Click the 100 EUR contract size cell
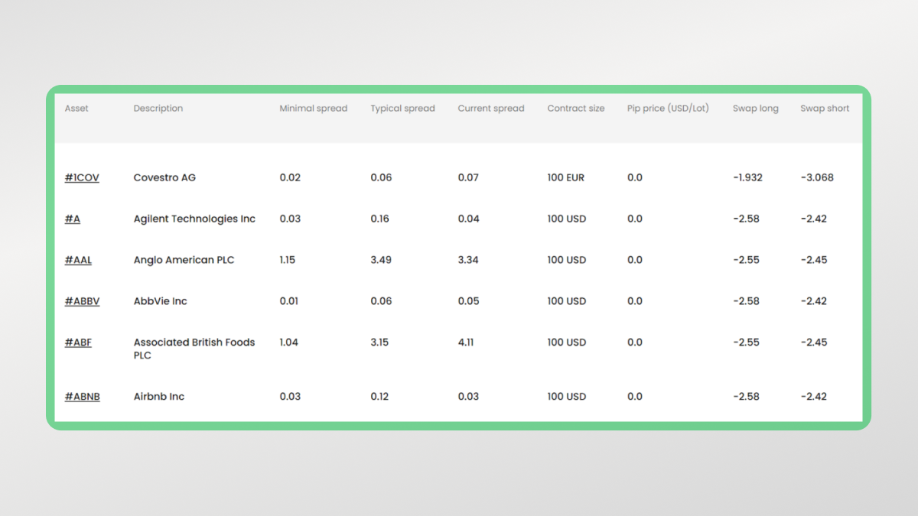This screenshot has width=918, height=516. point(566,177)
